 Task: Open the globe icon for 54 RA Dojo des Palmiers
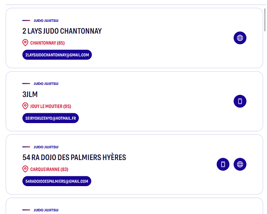[240, 164]
